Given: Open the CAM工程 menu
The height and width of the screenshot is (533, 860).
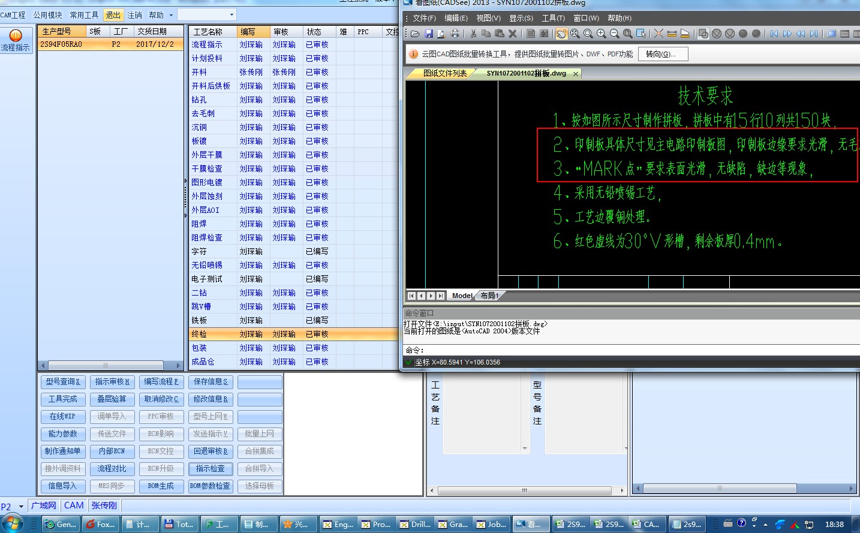Looking at the screenshot, I should pyautogui.click(x=13, y=15).
